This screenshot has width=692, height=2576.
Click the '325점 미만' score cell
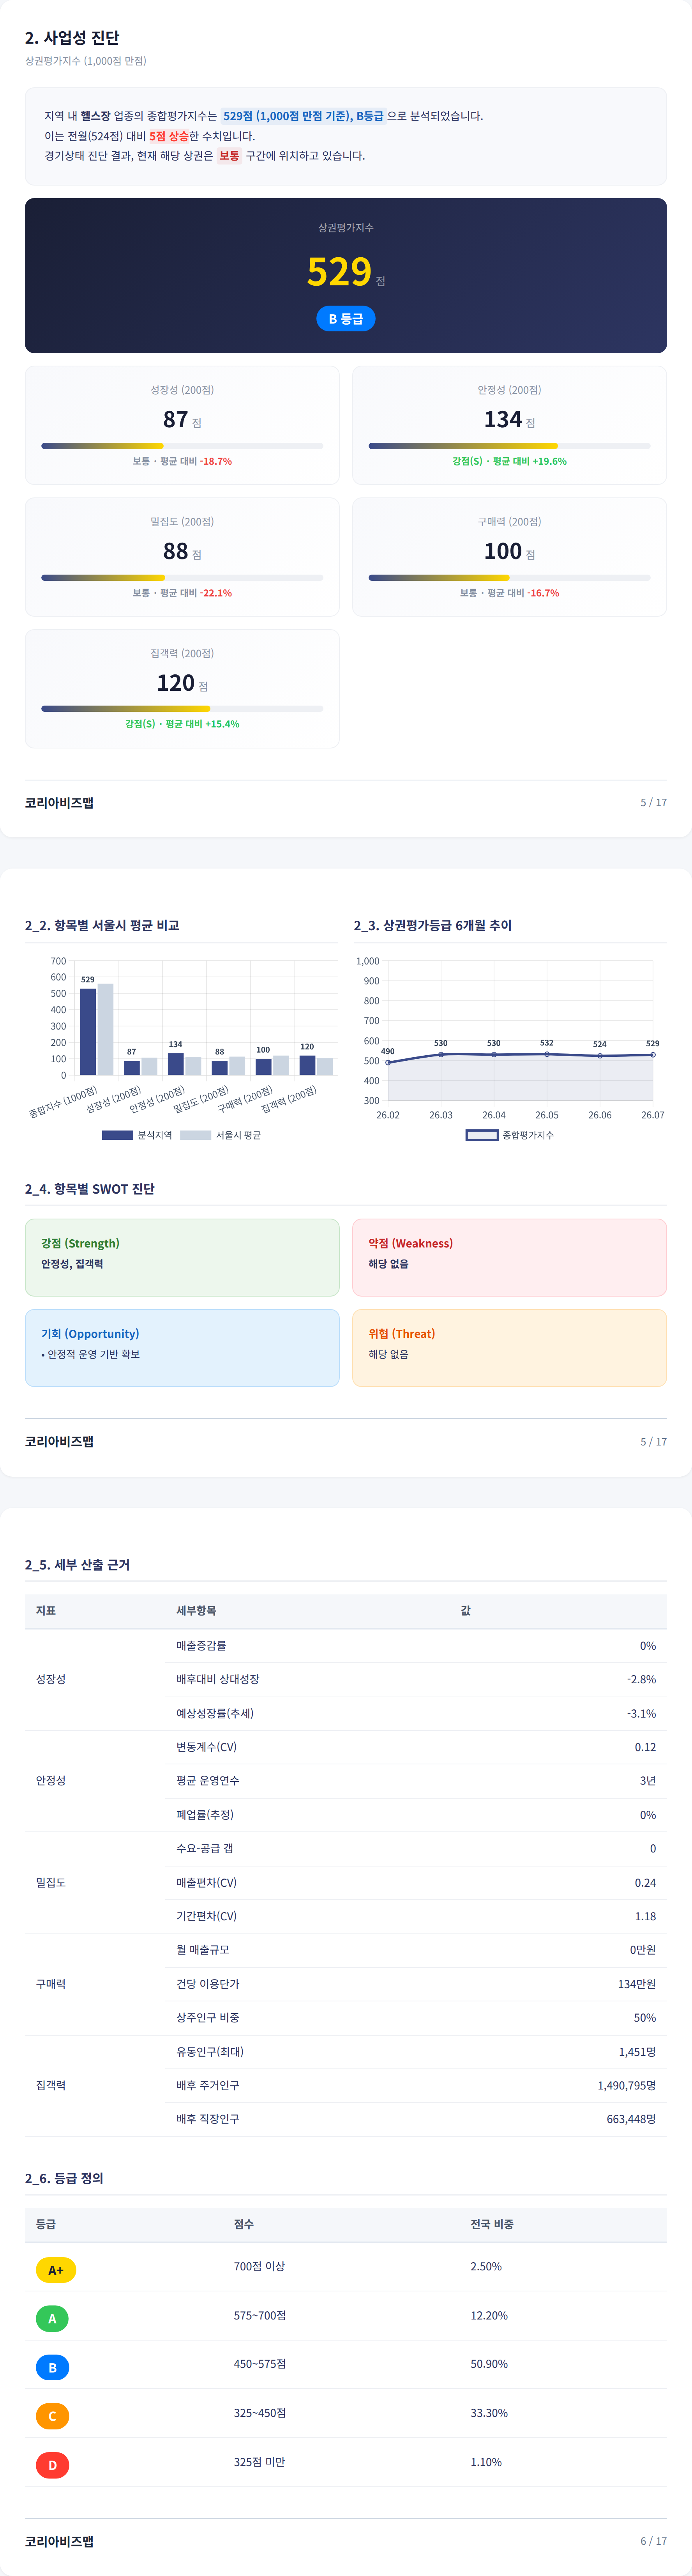pyautogui.click(x=259, y=2463)
